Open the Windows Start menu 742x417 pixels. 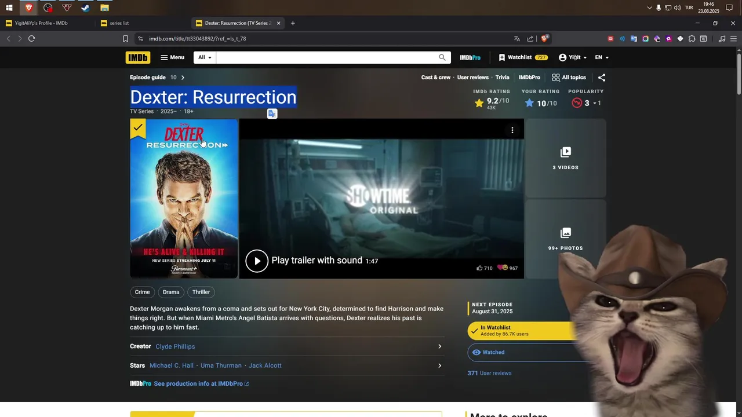9,8
